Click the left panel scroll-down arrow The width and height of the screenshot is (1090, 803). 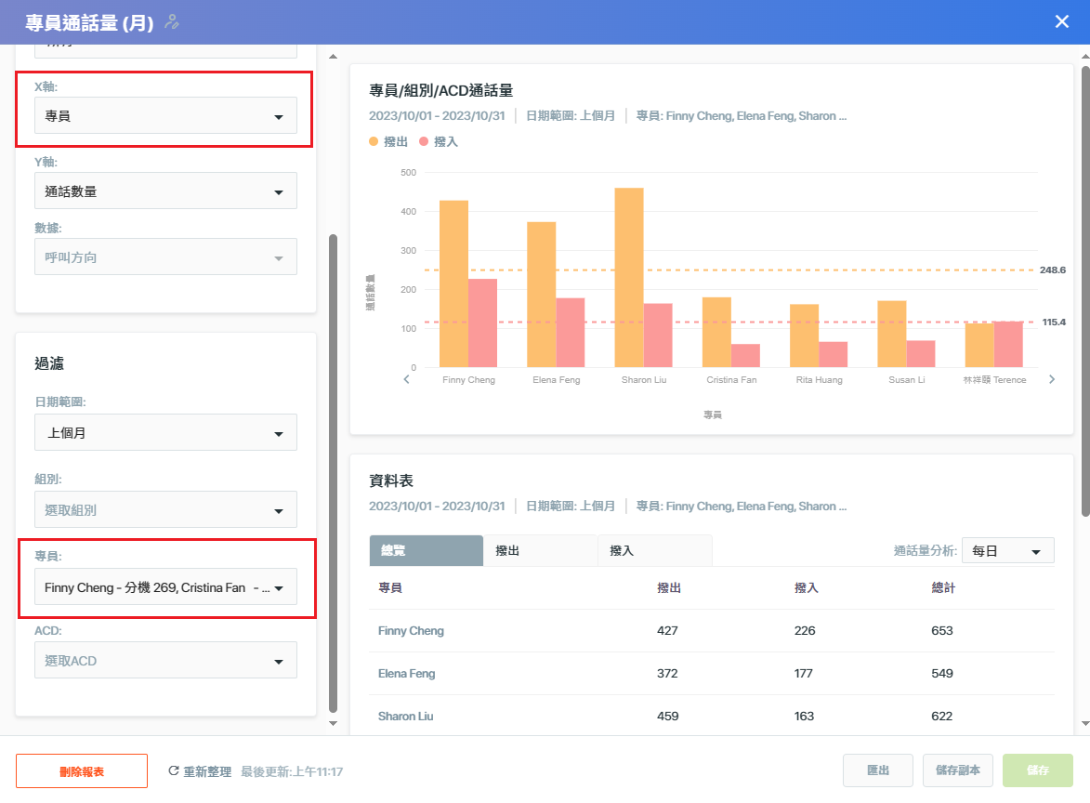click(333, 723)
